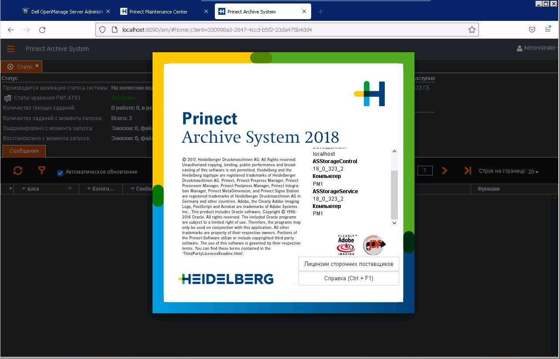Click the orange refresh messages icon

tap(18, 171)
